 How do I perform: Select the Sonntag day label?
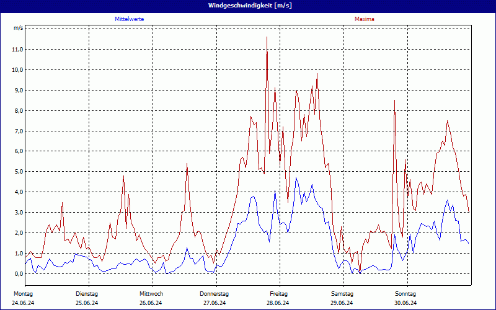click(x=405, y=293)
